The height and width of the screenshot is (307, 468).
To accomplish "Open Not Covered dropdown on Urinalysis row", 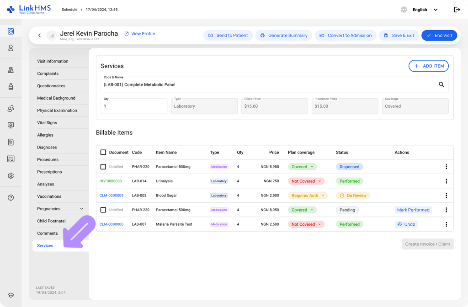I will tap(306, 181).
